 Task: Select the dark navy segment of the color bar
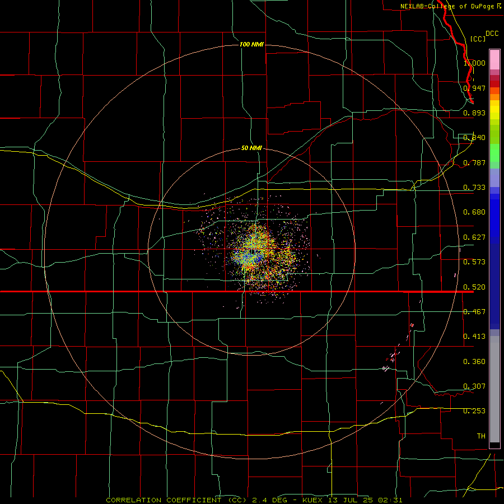494,286
